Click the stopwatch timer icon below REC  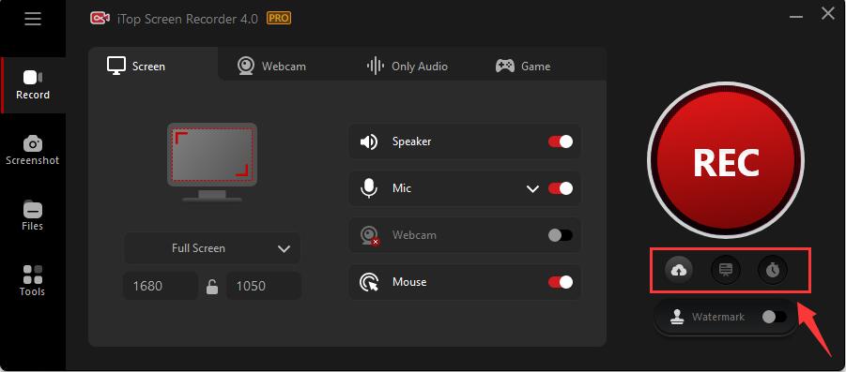[x=773, y=270]
